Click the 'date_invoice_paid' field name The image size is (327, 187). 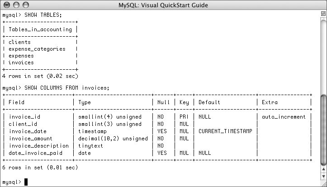(35, 153)
